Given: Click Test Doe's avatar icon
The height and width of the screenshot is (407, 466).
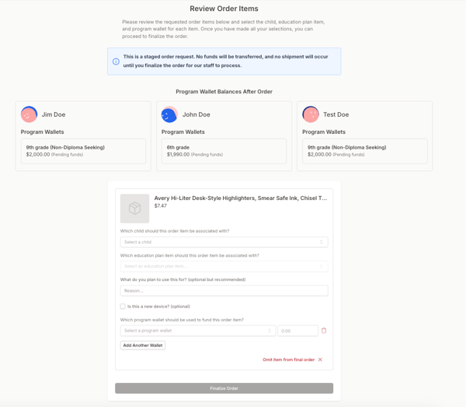Looking at the screenshot, I should pyautogui.click(x=311, y=114).
